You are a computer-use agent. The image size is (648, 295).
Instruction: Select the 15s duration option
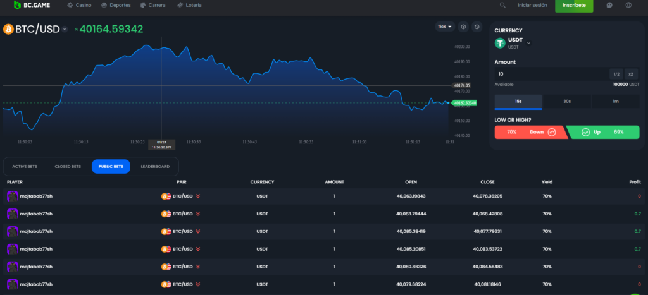click(x=518, y=101)
